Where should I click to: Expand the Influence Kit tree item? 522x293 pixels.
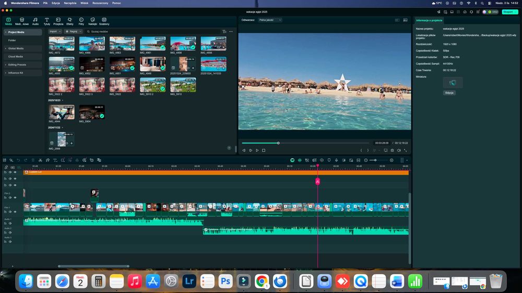click(x=6, y=73)
